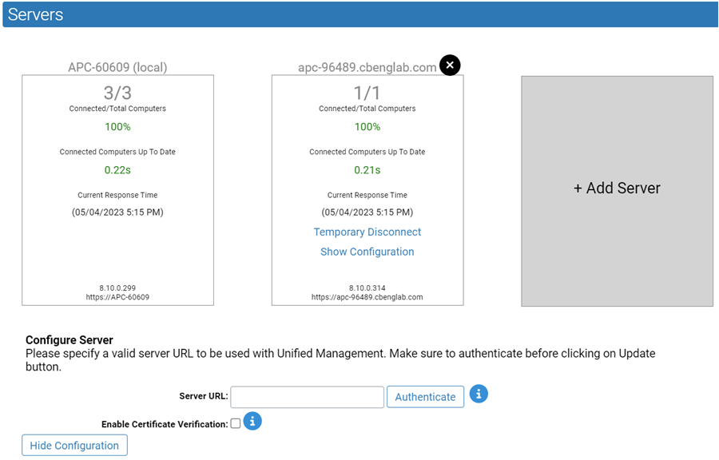The width and height of the screenshot is (719, 460).
Task: Open the https://APC-60609 server link
Action: point(117,296)
